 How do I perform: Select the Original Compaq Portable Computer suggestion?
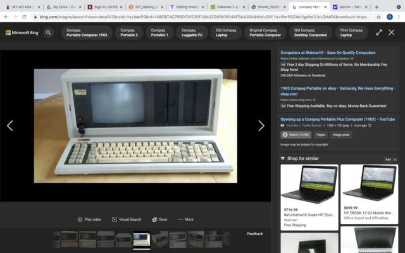click(265, 32)
